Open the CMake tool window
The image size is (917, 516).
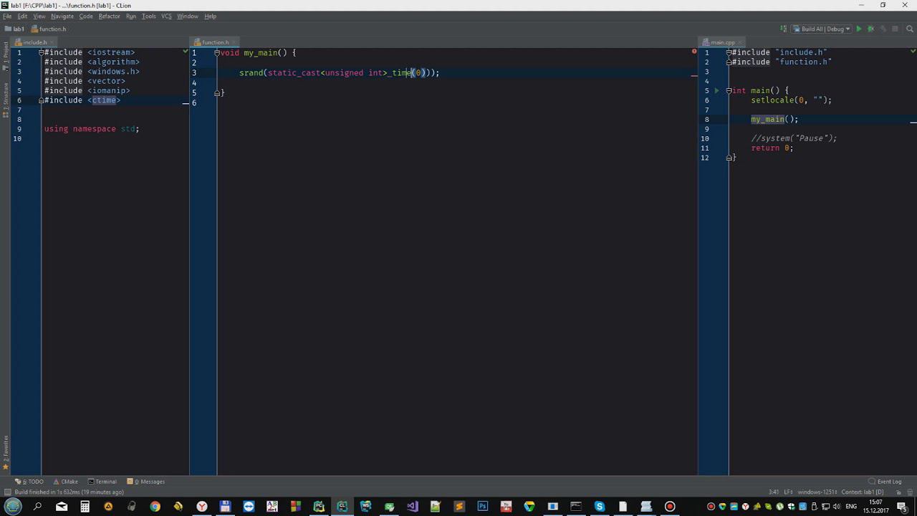click(x=66, y=482)
